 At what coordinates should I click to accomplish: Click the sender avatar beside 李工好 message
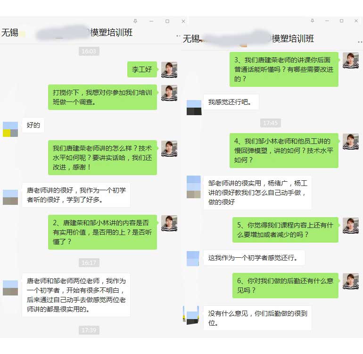point(169,69)
